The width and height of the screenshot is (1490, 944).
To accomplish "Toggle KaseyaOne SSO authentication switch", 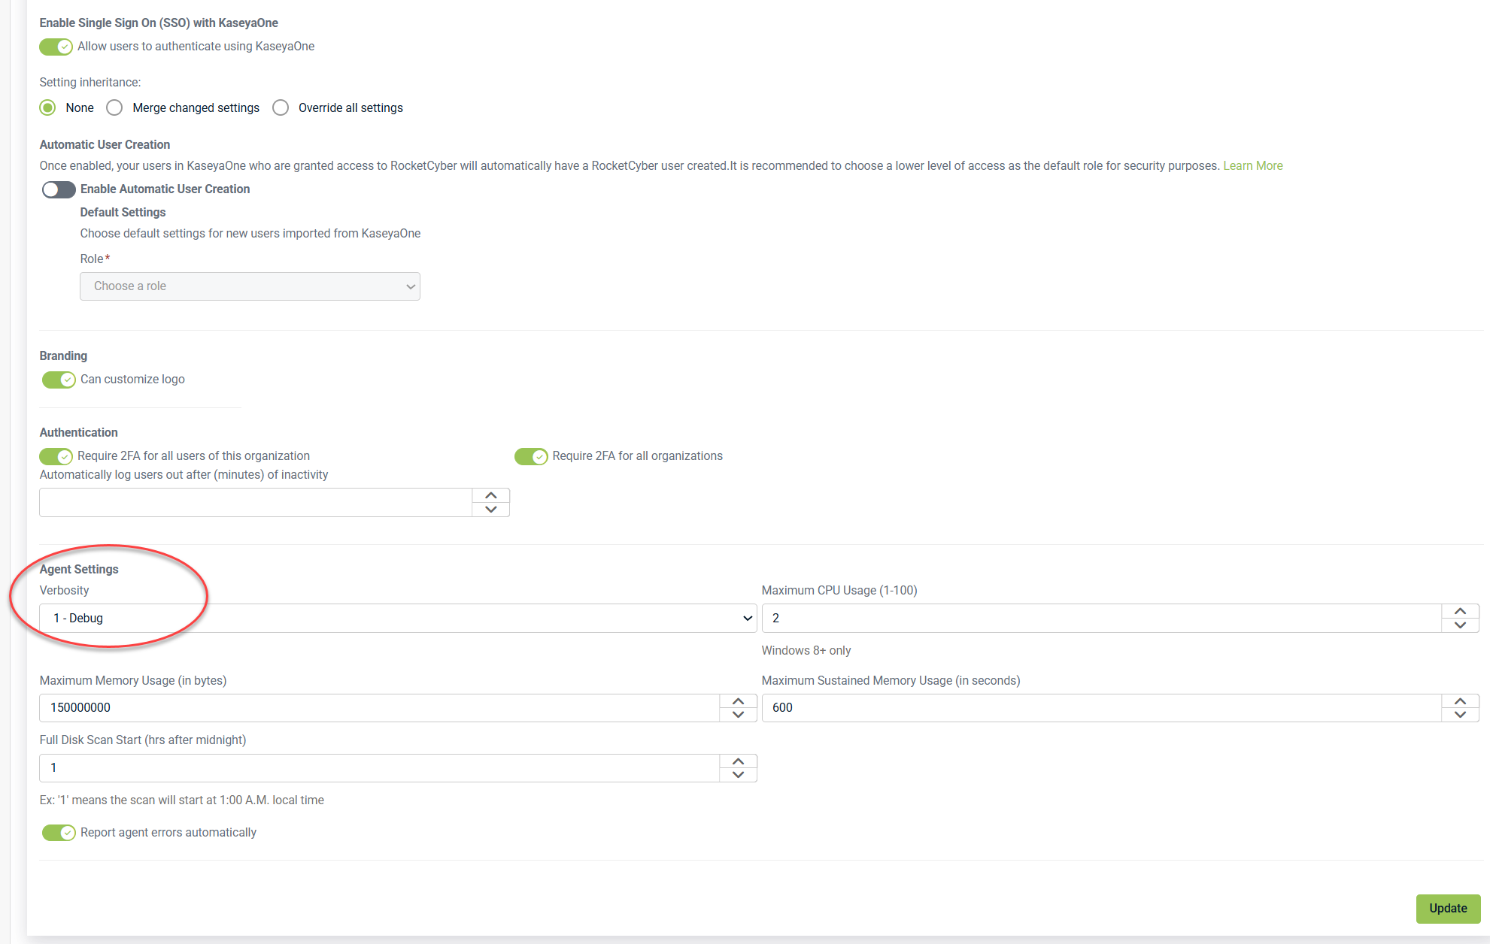I will 56,47.
